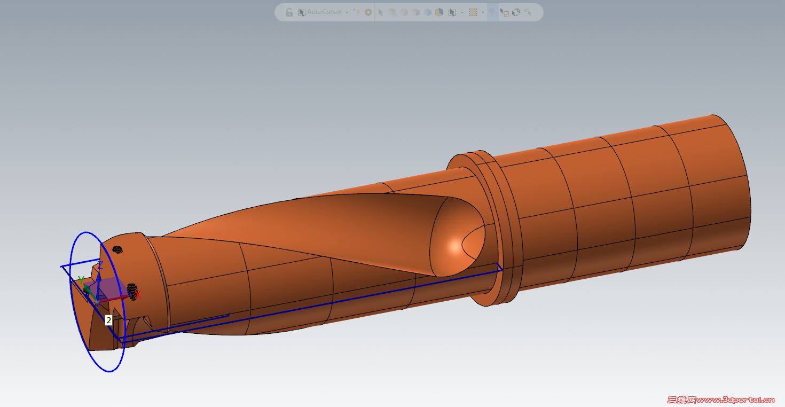Click the invert selection circular arrows icon

(x=516, y=12)
